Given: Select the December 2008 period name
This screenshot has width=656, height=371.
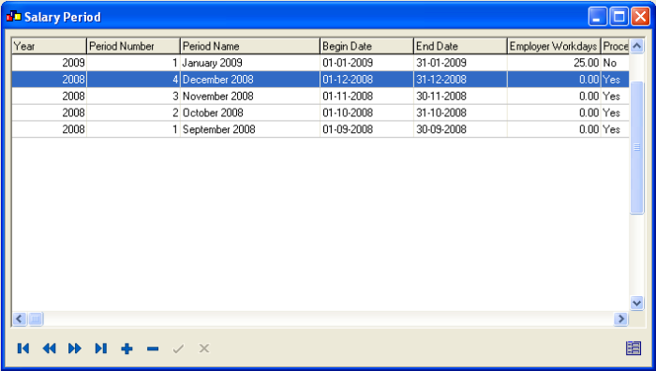Looking at the screenshot, I should point(218,80).
